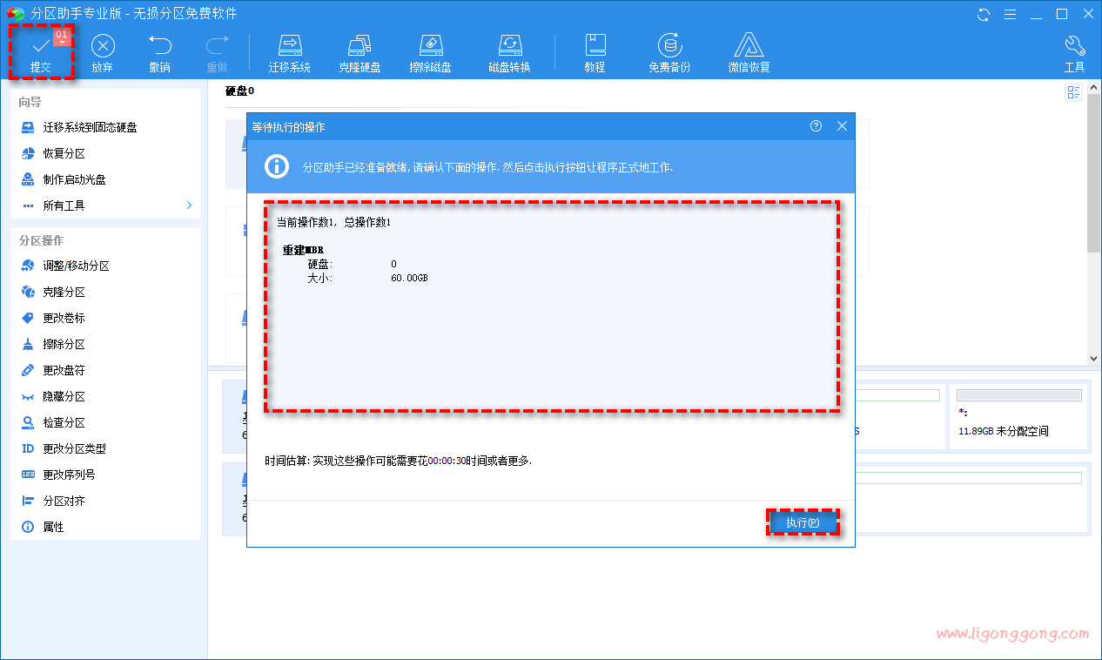Viewport: 1102px width, 660px height.
Task: Open the 微信恢复 WeChat recovery icon
Action: (x=749, y=52)
